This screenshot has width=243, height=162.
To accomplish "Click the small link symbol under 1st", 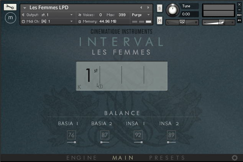I will coord(100,86).
